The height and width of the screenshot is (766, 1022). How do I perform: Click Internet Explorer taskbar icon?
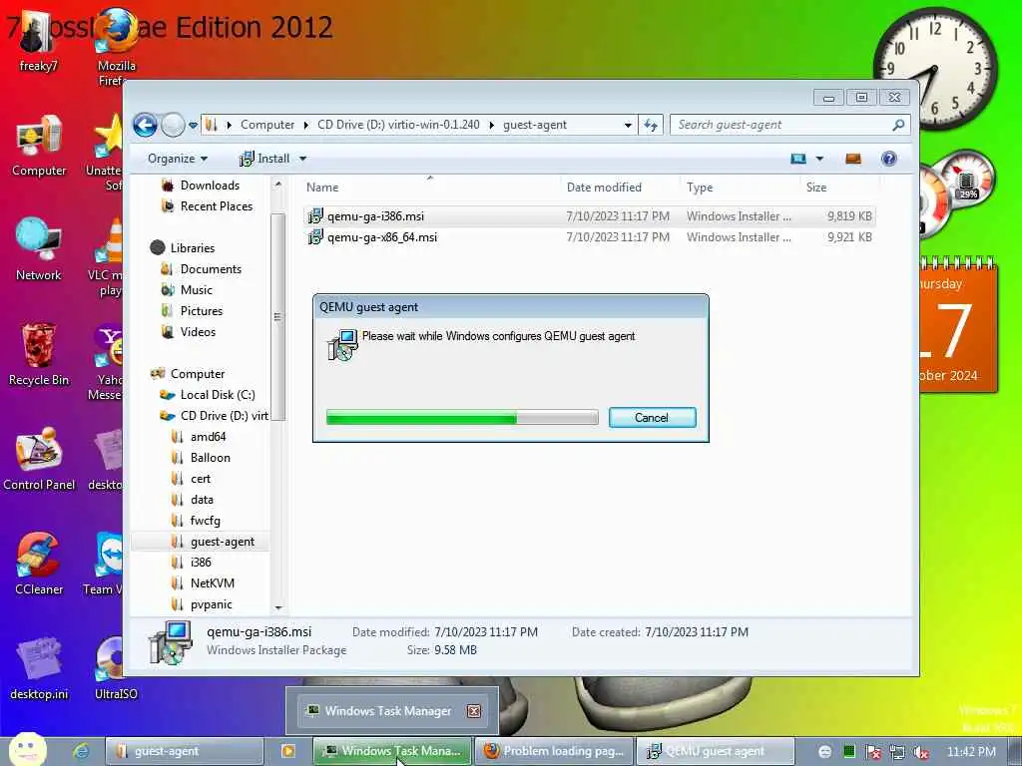81,751
